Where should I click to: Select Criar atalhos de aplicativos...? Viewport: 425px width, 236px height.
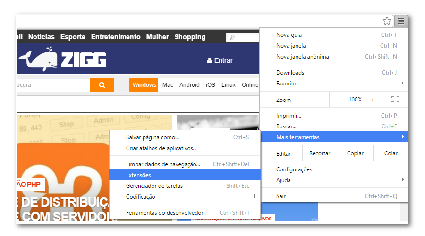coord(185,148)
